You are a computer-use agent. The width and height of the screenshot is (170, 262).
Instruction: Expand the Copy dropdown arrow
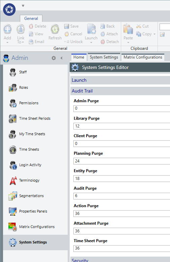click(155, 34)
